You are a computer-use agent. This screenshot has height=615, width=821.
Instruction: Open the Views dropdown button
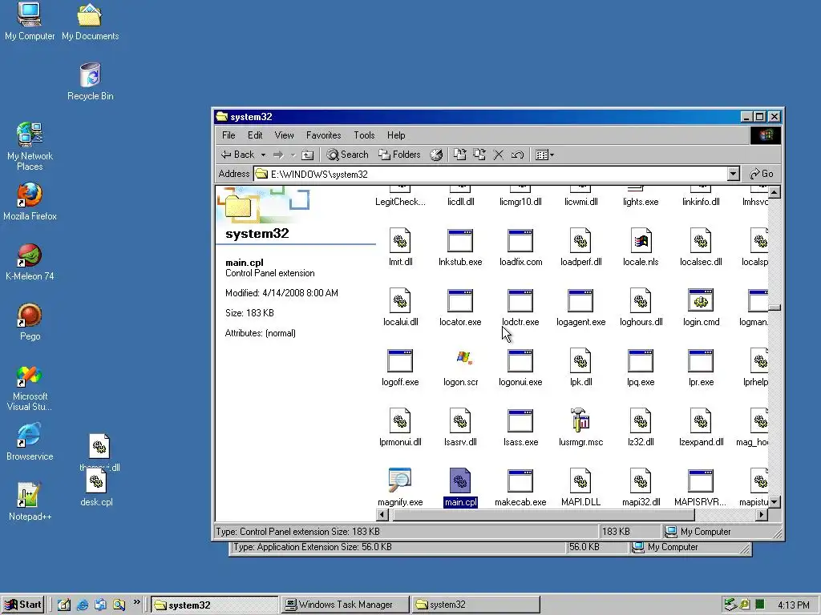[x=545, y=155]
